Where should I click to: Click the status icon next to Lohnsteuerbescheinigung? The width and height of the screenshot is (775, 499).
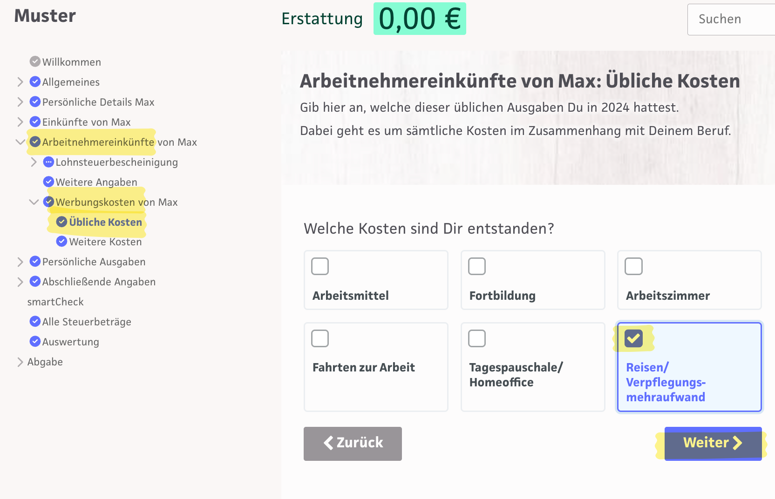pos(48,162)
